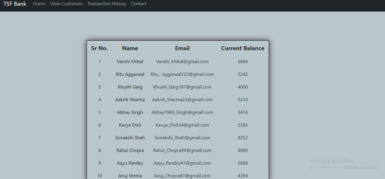This screenshot has width=385, height=179.
Task: Click email Sonakshi_Shah@gmail.com
Action: coord(182,137)
